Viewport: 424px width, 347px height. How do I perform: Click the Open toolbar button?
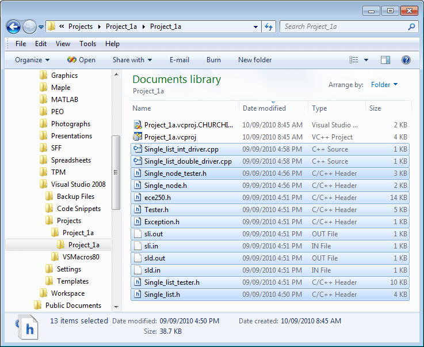[x=81, y=60]
